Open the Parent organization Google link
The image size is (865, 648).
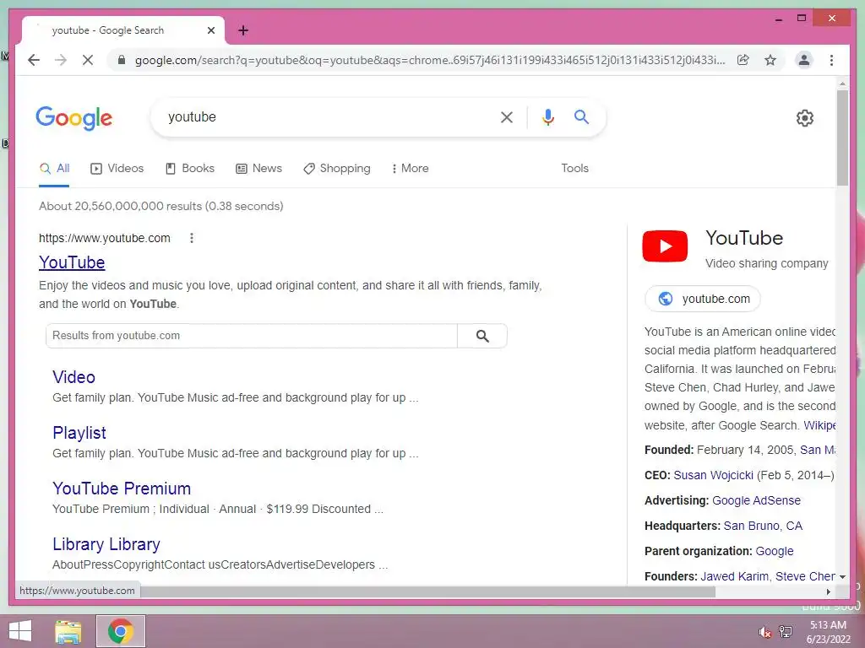pos(775,552)
